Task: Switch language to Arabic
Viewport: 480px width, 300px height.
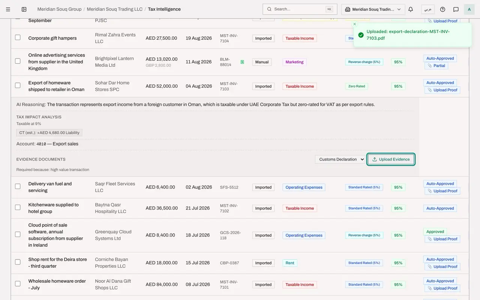Action: pyautogui.click(x=428, y=9)
